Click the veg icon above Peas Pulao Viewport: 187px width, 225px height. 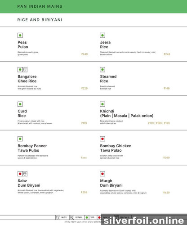pyautogui.click(x=20, y=36)
